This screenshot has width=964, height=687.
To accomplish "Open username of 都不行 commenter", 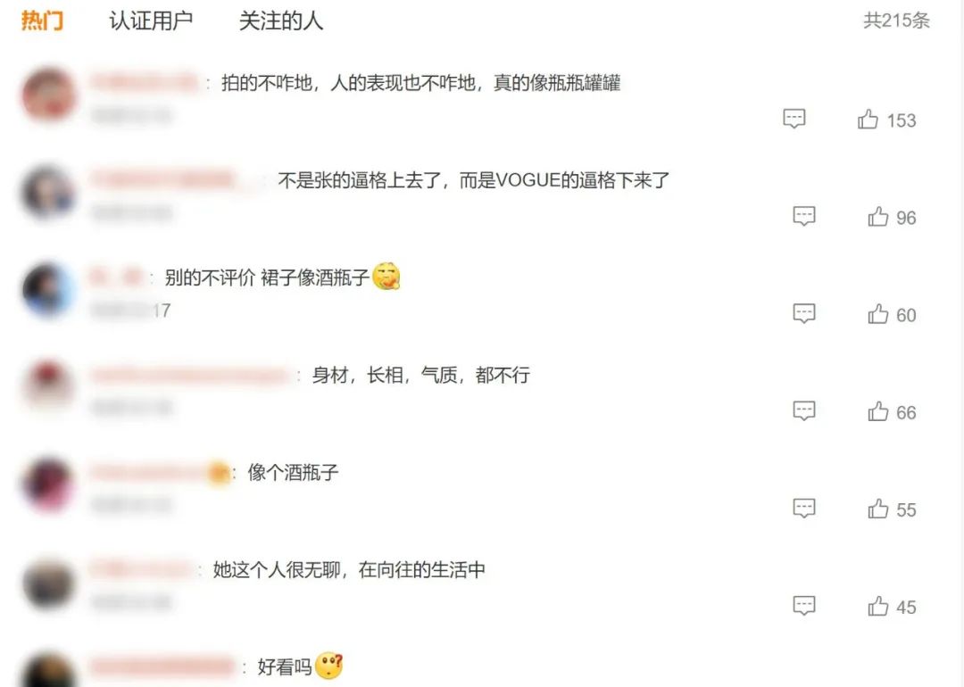I will (x=189, y=374).
